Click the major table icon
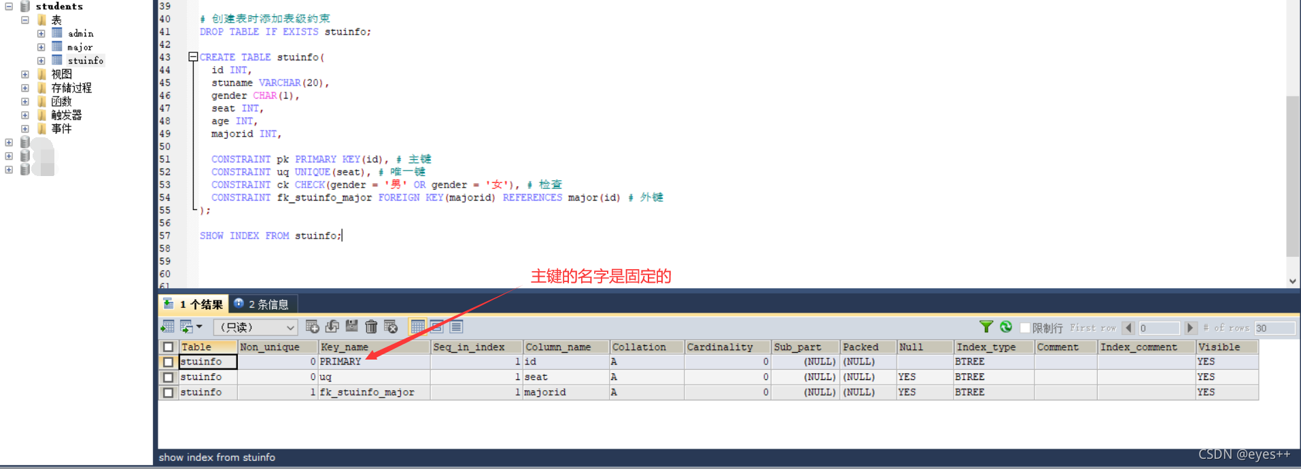The image size is (1301, 469). (57, 46)
